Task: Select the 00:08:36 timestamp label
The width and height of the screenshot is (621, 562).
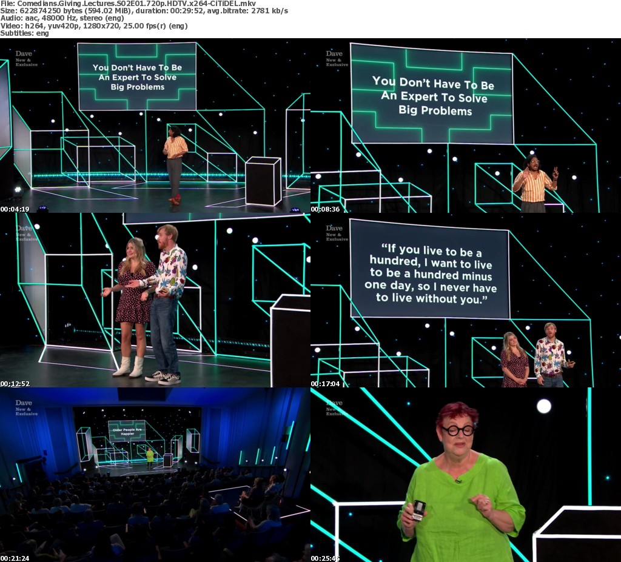Action: point(326,209)
